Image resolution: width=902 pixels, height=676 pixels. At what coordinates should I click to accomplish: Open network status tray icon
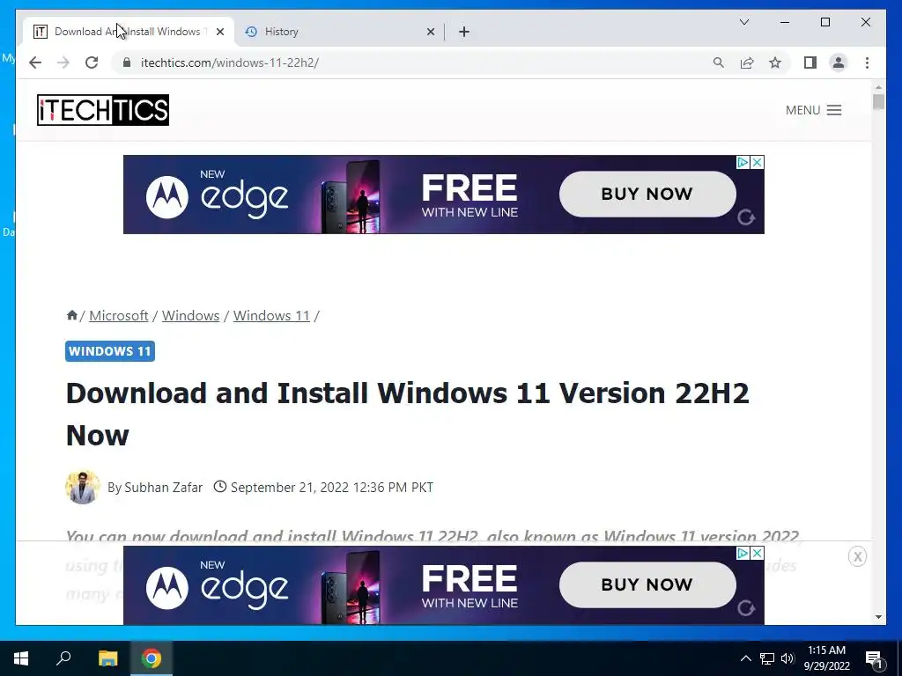(x=767, y=658)
